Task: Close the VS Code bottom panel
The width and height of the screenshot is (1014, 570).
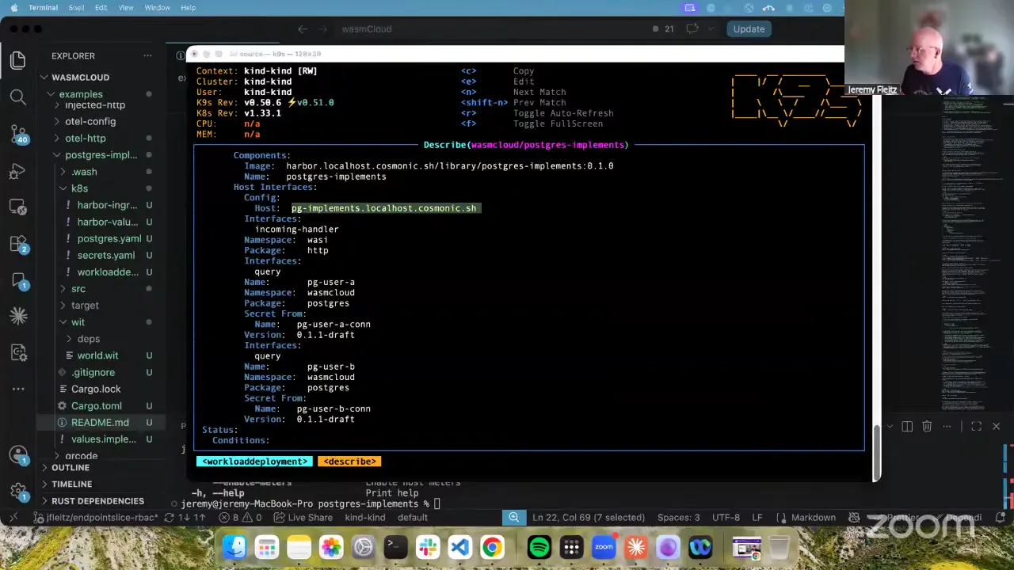Action: 996,426
